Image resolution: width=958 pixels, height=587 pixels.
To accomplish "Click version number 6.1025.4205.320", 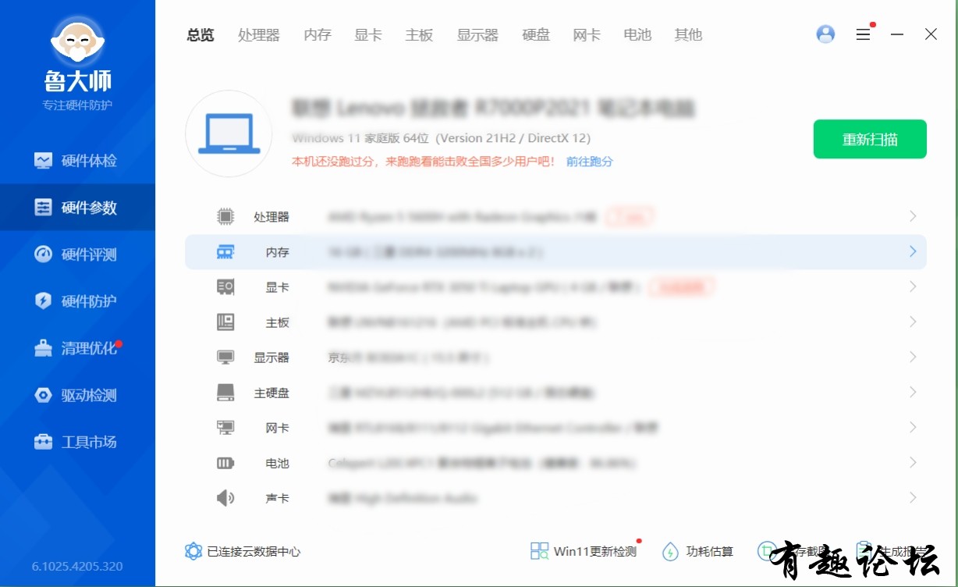I will click(77, 566).
